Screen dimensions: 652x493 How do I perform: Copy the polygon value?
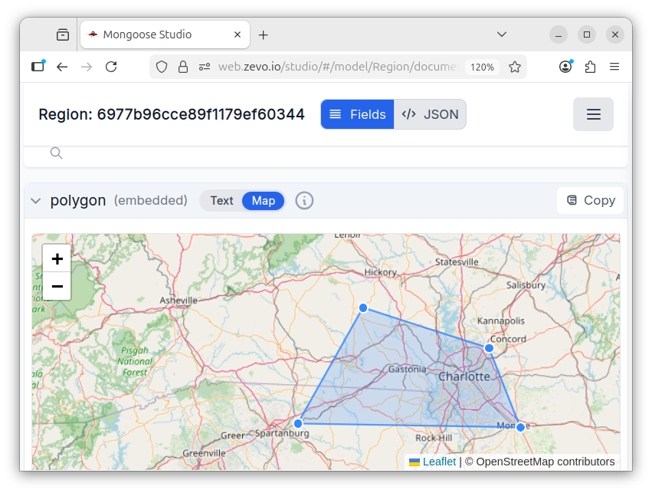pos(591,201)
